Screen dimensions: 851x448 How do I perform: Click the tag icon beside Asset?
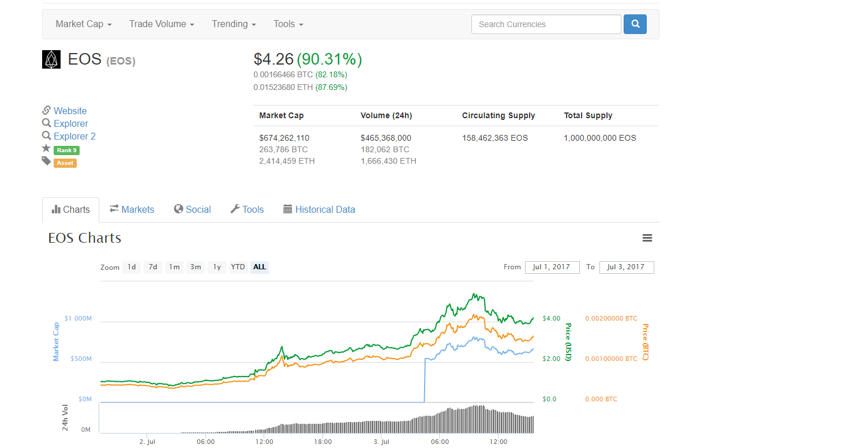pyautogui.click(x=47, y=161)
